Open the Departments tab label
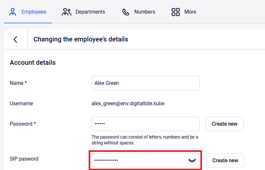The image size is (265, 170). pos(90,12)
